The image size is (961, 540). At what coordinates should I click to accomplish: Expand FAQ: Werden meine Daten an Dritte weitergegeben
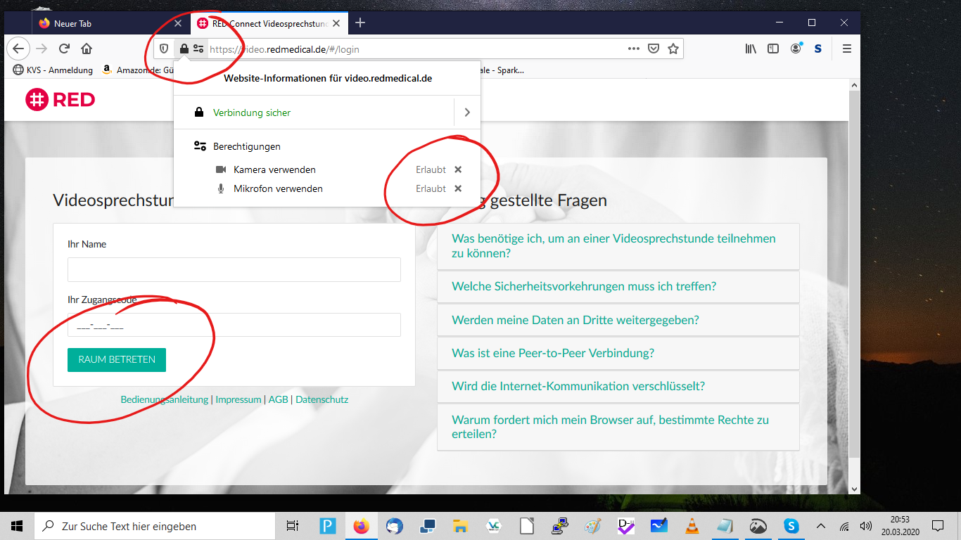coord(618,320)
